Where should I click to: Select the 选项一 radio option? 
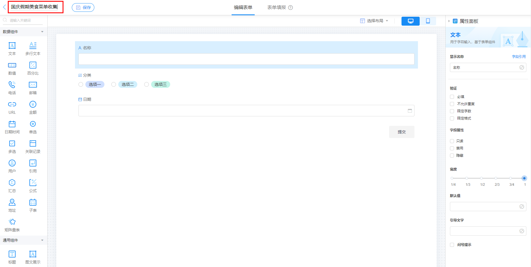pos(81,84)
